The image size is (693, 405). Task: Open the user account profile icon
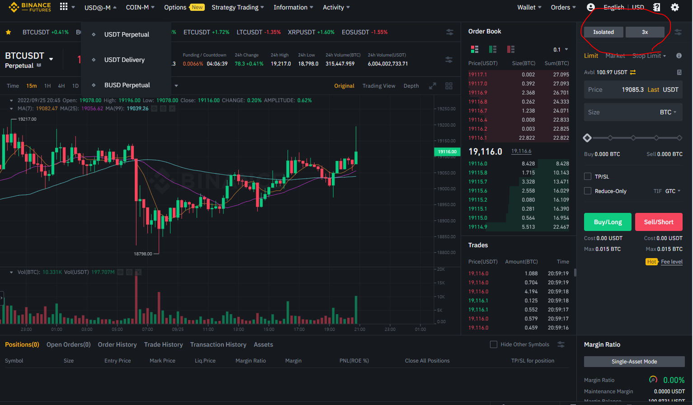click(590, 7)
